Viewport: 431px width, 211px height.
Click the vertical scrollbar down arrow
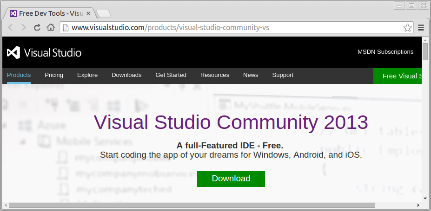pos(425,199)
